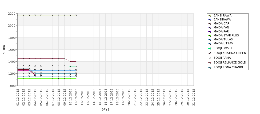Screen dimensions: 260x114
Task: Click the MAIDA STAR PLUS green legend marker
Action: [210, 36]
